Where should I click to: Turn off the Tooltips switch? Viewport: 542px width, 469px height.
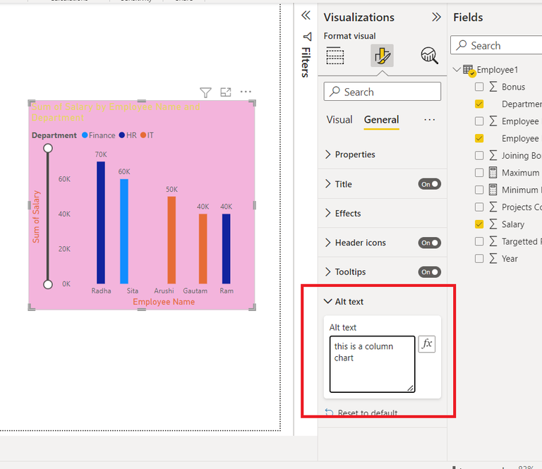430,272
